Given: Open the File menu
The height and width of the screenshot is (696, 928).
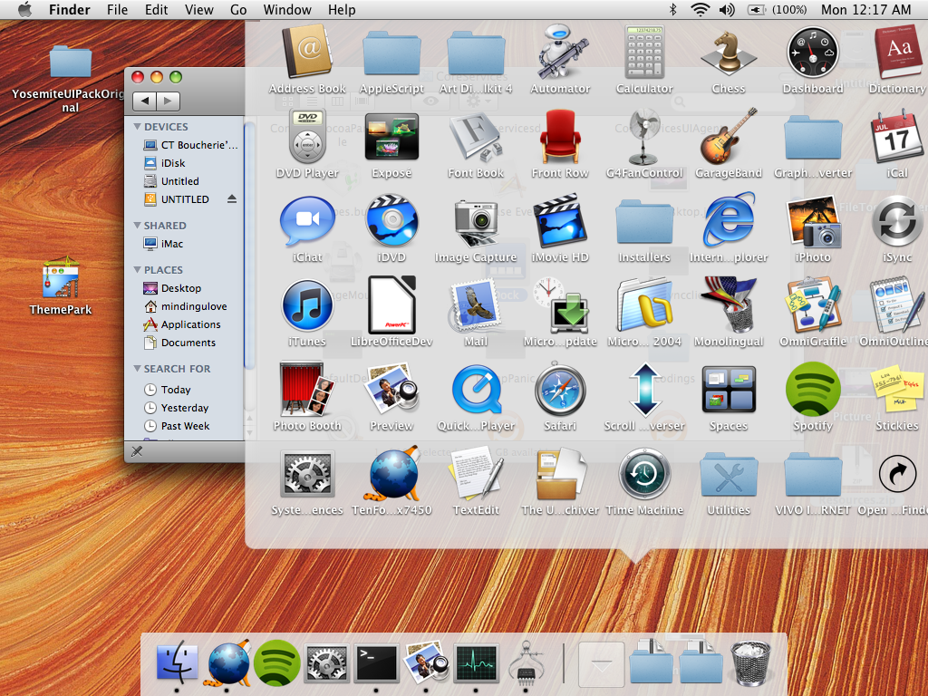Looking at the screenshot, I should point(117,9).
